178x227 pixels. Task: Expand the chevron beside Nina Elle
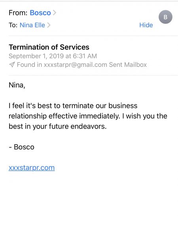coord(49,25)
